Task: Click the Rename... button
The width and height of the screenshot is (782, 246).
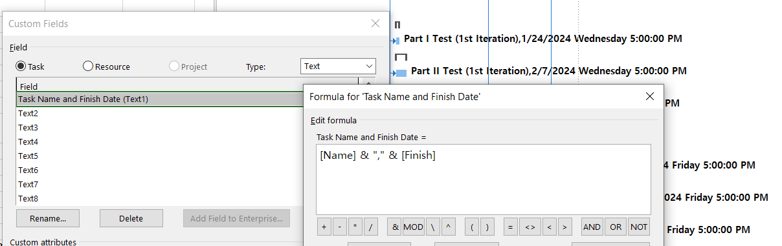Action: [49, 218]
